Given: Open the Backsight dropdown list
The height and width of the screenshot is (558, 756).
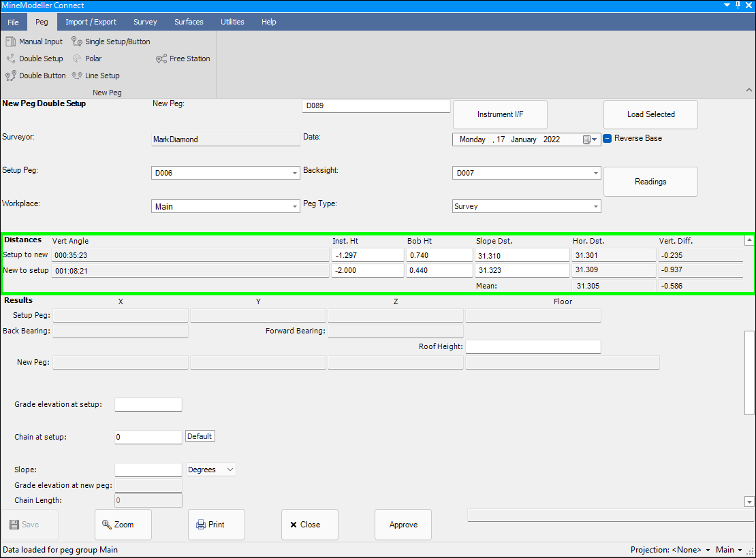Looking at the screenshot, I should (x=596, y=174).
